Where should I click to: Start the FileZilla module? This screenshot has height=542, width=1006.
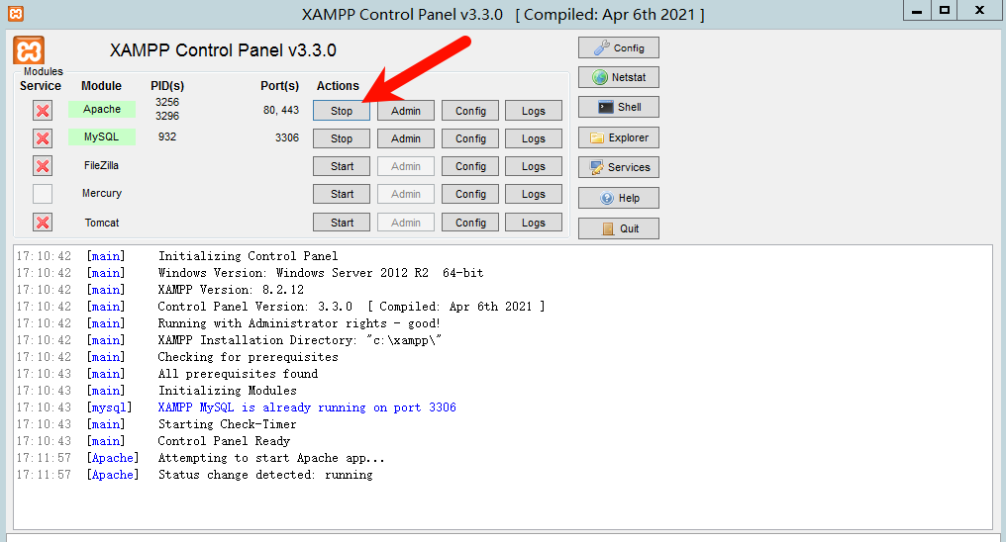(342, 166)
